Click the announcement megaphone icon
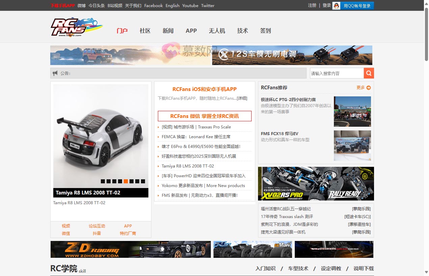The height and width of the screenshot is (276, 429). coord(55,73)
